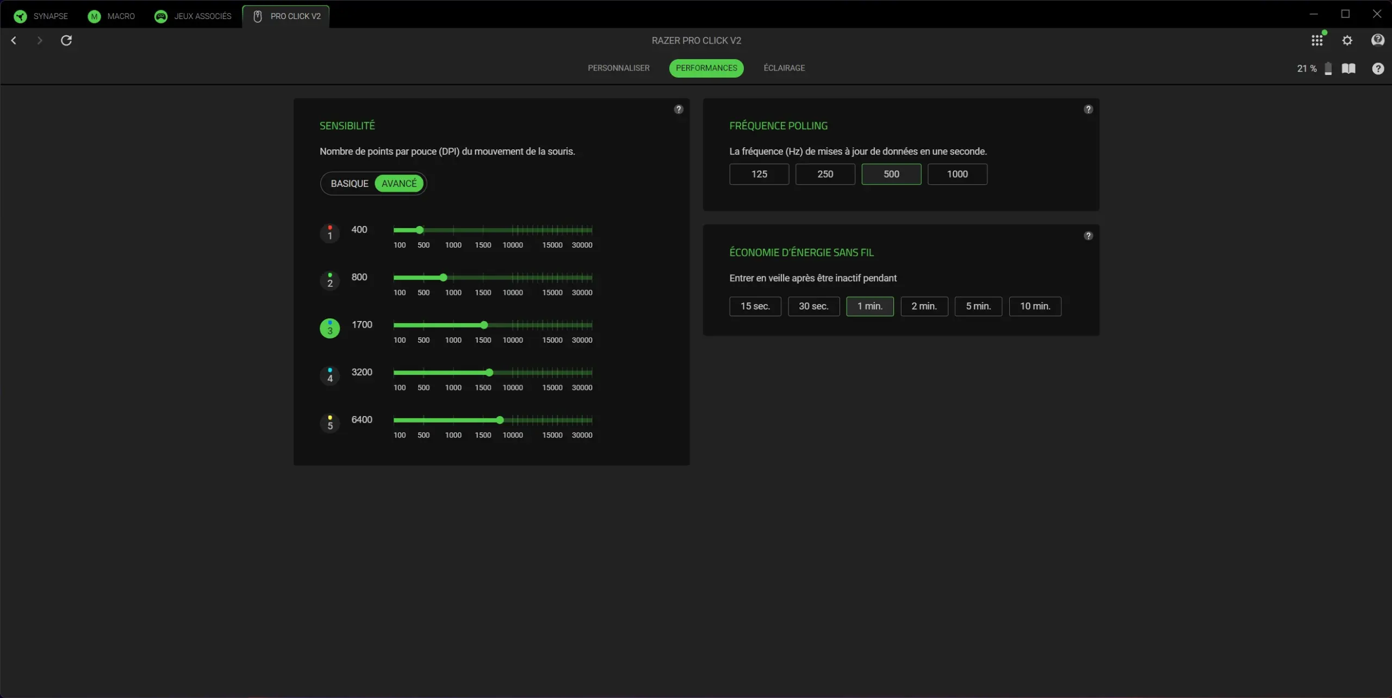This screenshot has width=1392, height=698.
Task: Open Économie d'énergie help question mark
Action: pos(1088,236)
